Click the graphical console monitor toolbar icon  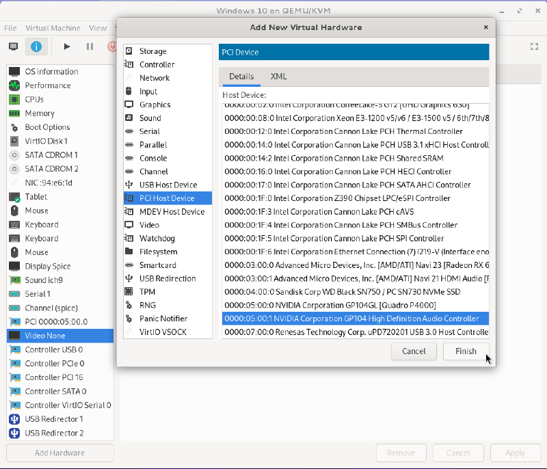(x=14, y=46)
